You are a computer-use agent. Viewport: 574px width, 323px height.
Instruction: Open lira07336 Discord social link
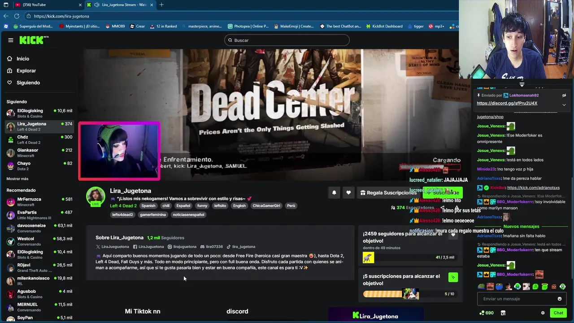[212, 247]
